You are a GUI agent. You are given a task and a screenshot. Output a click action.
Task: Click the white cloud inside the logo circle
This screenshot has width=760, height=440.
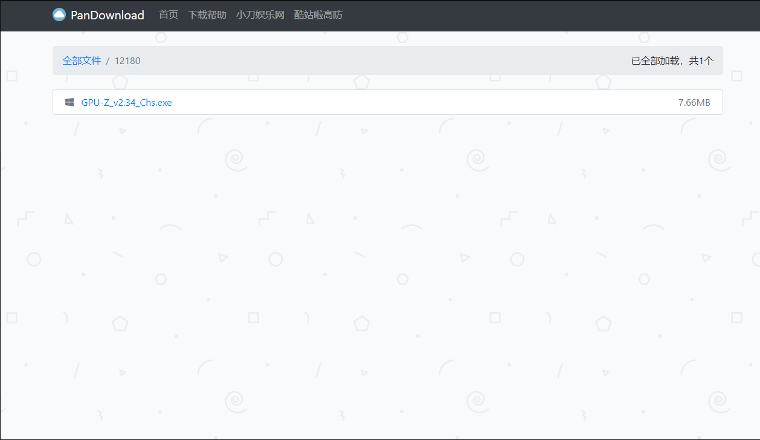coord(59,14)
